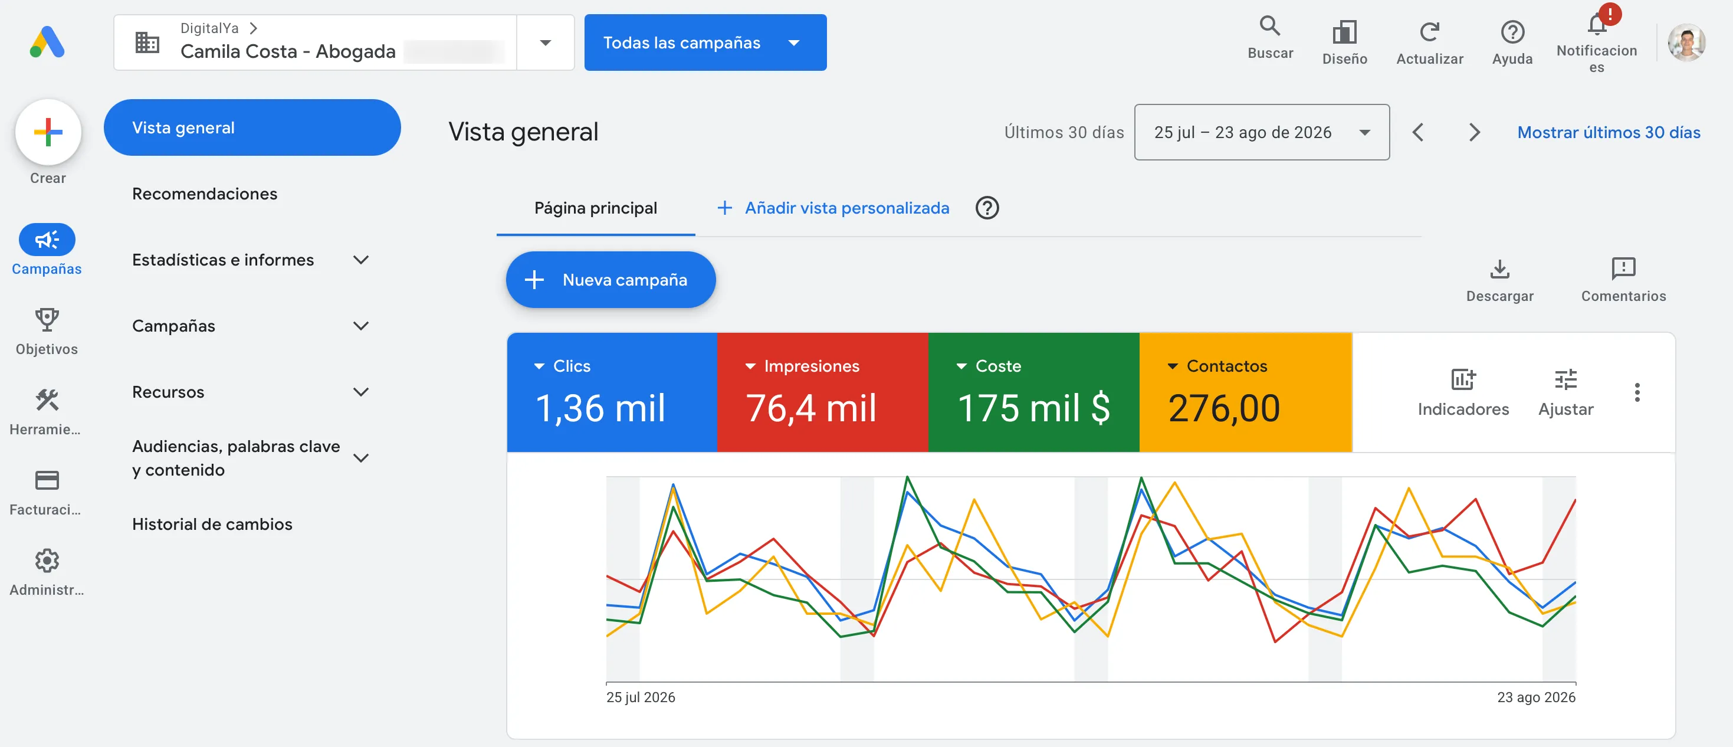Open the user profile avatar
Screen dimensions: 1733x747
click(1686, 43)
